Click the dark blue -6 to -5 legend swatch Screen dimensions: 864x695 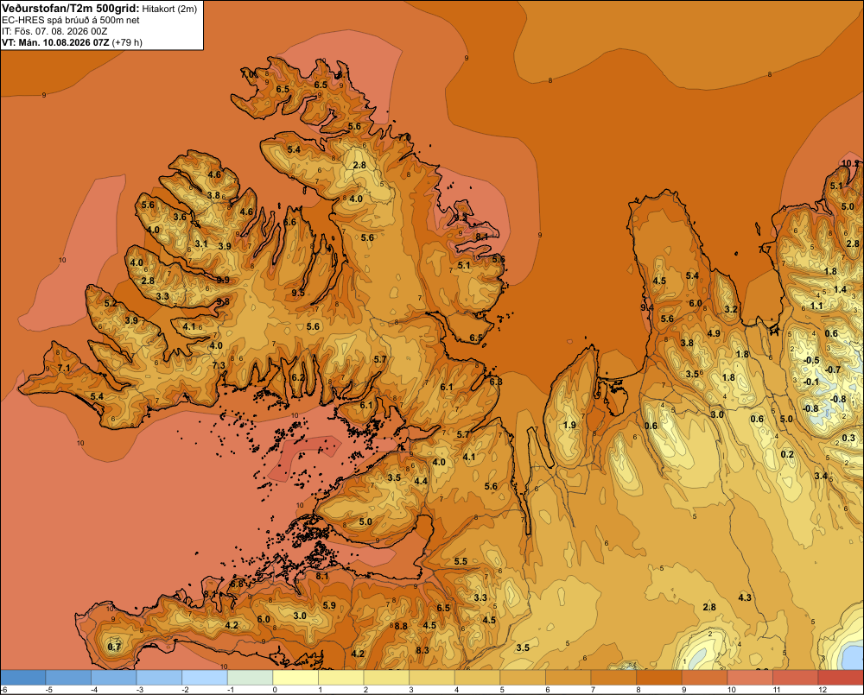[22, 678]
